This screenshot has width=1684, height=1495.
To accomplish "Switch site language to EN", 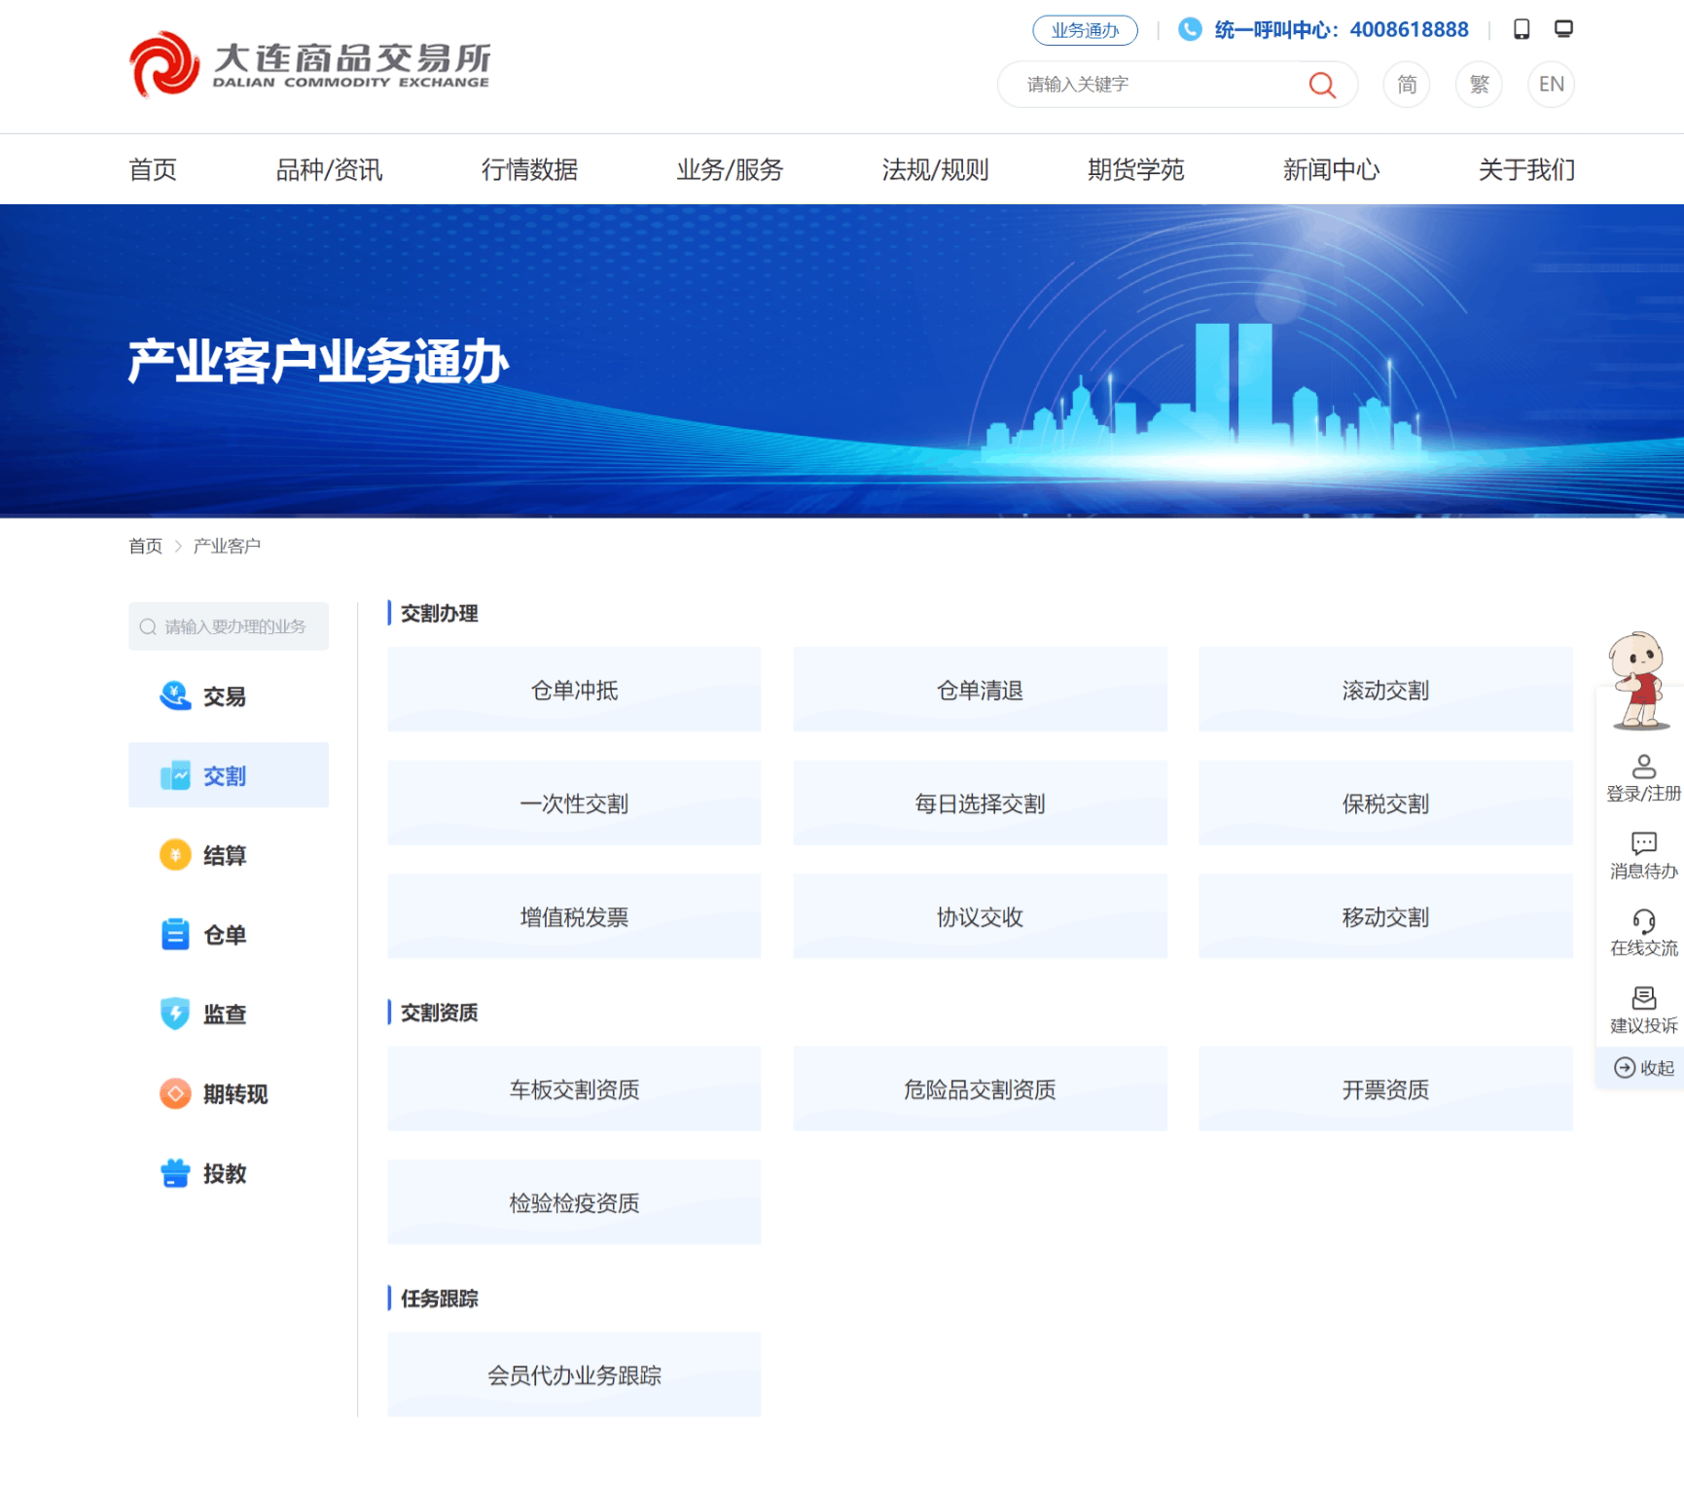I will pos(1551,85).
